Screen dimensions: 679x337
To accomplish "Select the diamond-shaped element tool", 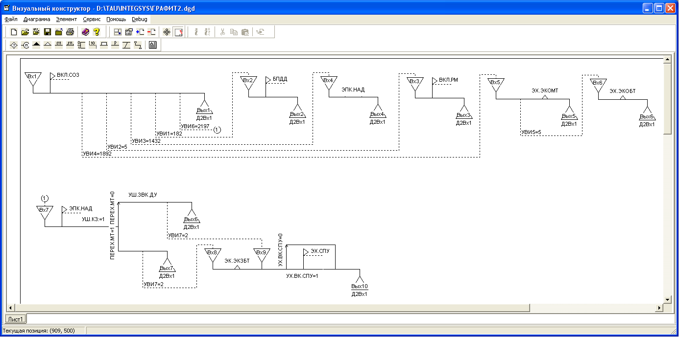I will [14, 45].
